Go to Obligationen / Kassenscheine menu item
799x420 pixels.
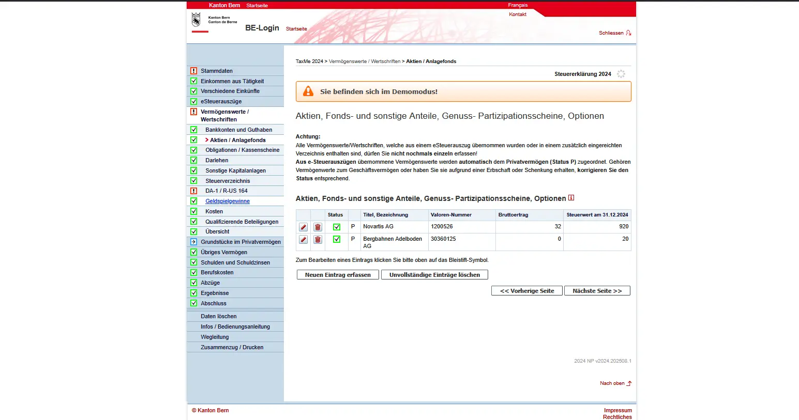pyautogui.click(x=242, y=150)
